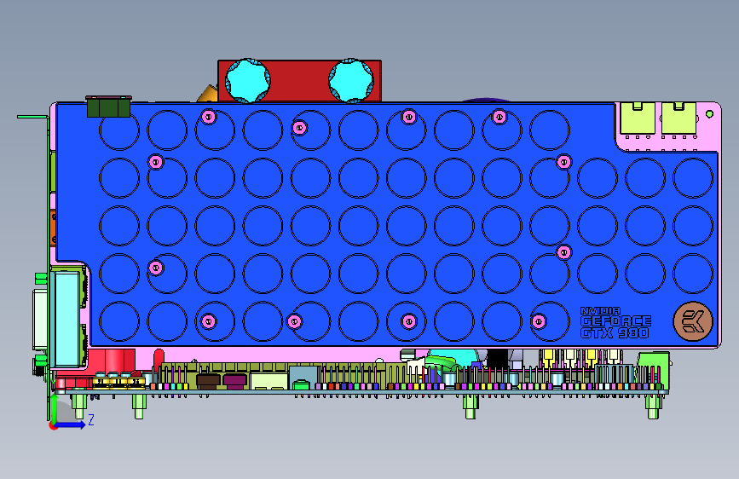Select the left cyan port plug on the red terminal
This screenshot has height=479, width=739.
[248, 80]
